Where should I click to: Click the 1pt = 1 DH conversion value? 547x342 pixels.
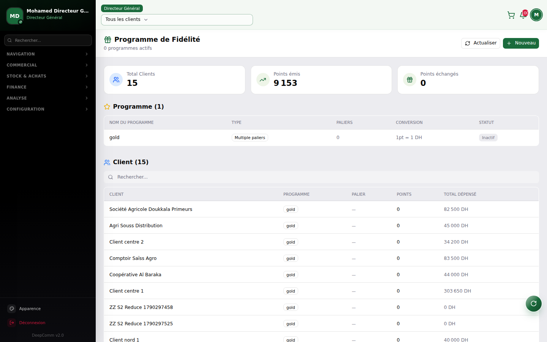coord(409,138)
